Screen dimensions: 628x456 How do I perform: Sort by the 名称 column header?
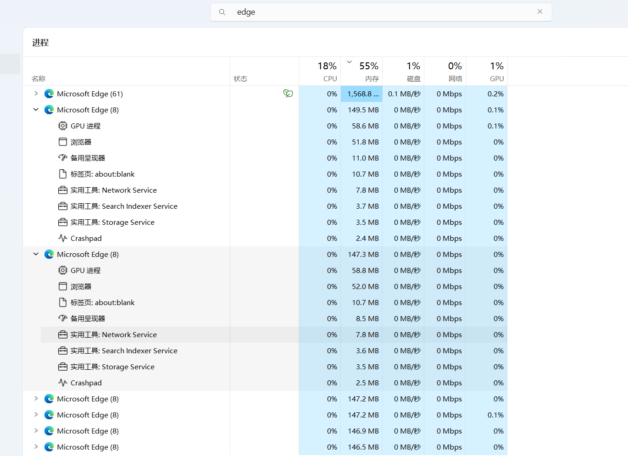(127, 71)
